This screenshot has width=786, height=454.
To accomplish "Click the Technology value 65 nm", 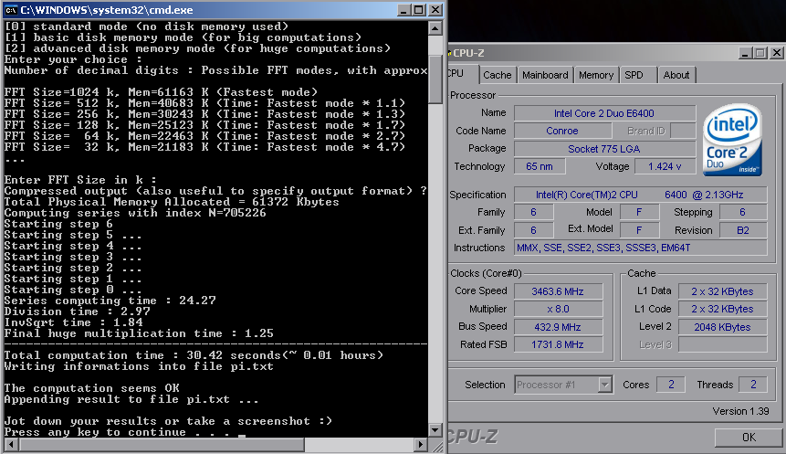I will [x=540, y=166].
